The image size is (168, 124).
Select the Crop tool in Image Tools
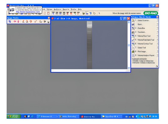click(10, 21)
